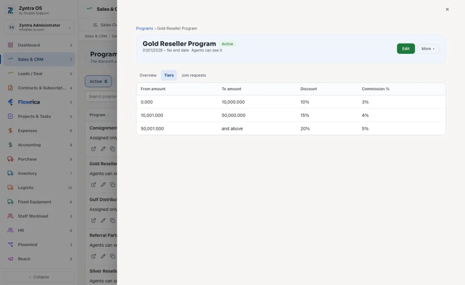This screenshot has height=285, width=465.
Task: Open the Join requests tab
Action: pyautogui.click(x=194, y=75)
